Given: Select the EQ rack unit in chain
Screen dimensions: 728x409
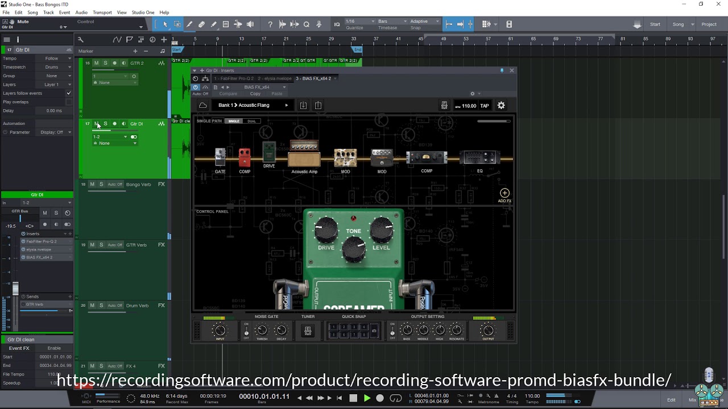Looking at the screenshot, I should coord(479,157).
